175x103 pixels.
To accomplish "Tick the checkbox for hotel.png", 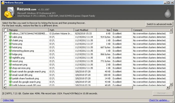I will point(5,47).
